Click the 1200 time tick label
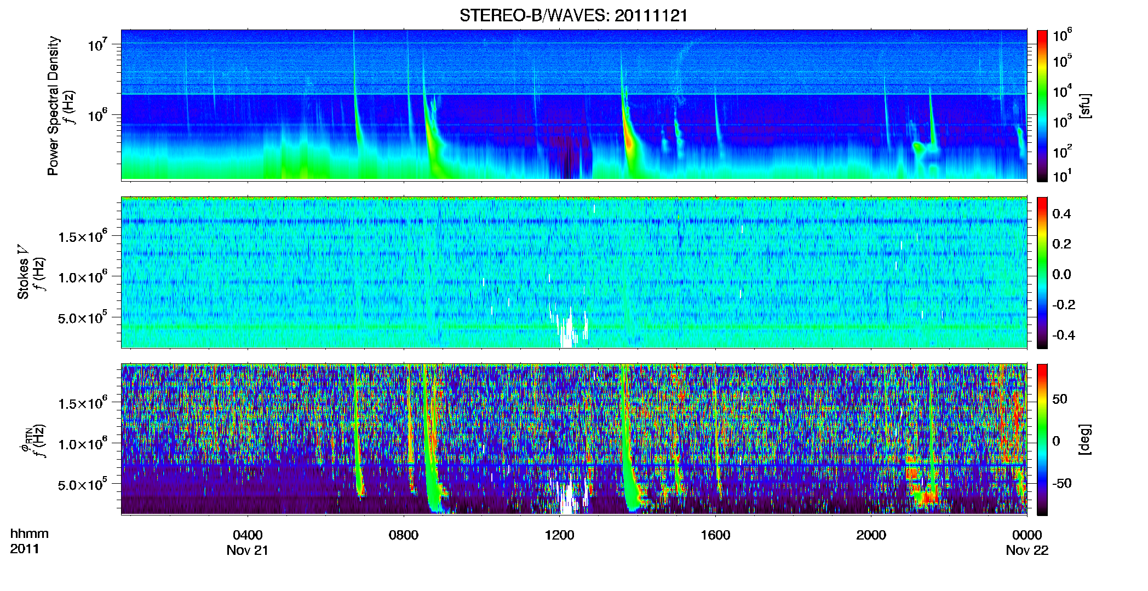This screenshot has width=1148, height=591. point(559,535)
